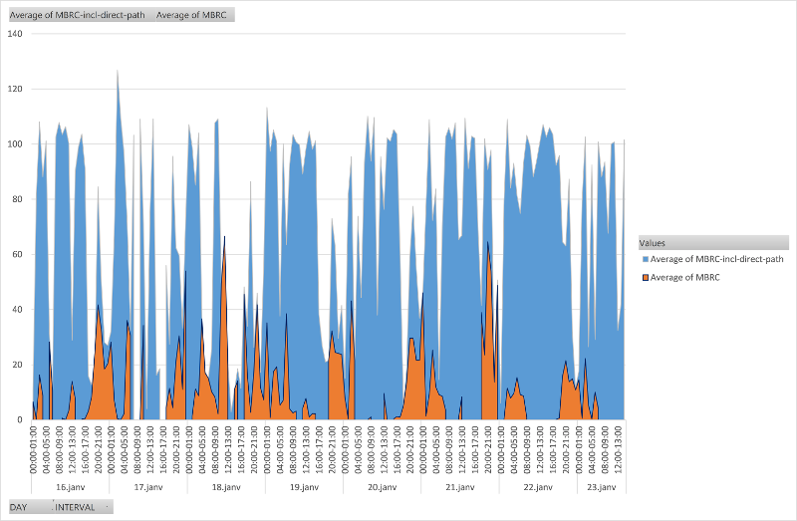Click the 'Average of MBRC' field button at top

click(x=193, y=15)
